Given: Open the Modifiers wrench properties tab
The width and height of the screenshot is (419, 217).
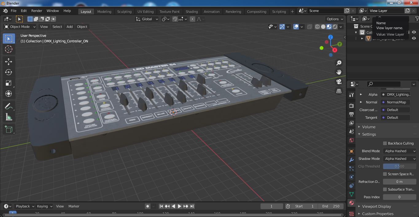Looking at the screenshot, I should [351, 160].
